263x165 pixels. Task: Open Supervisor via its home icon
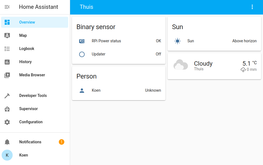pos(7,109)
